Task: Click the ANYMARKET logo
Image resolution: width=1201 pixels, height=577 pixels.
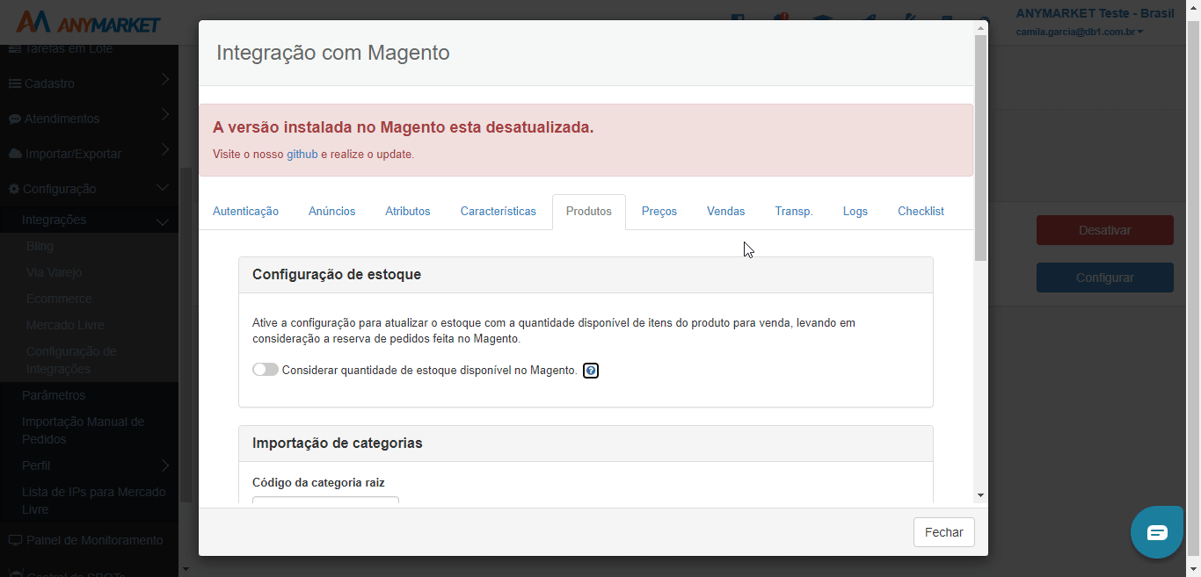Action: tap(88, 22)
